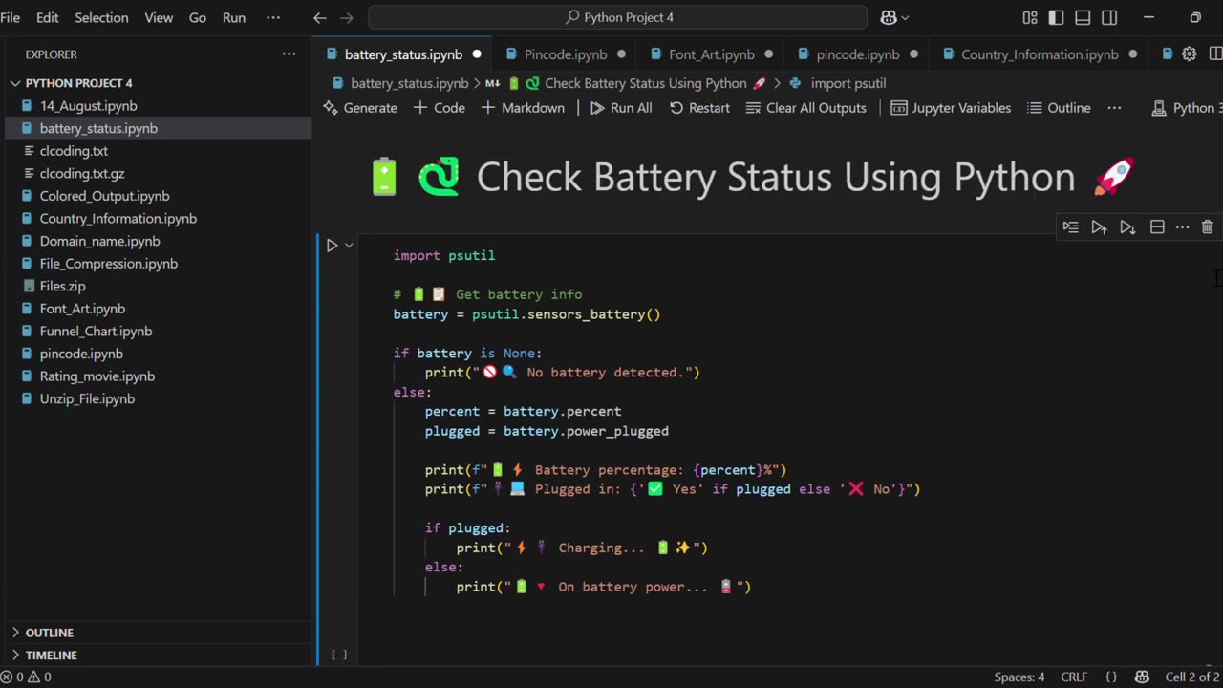This screenshot has height=688, width=1223.
Task: Toggle split editor layout icon
Action: [1216, 54]
